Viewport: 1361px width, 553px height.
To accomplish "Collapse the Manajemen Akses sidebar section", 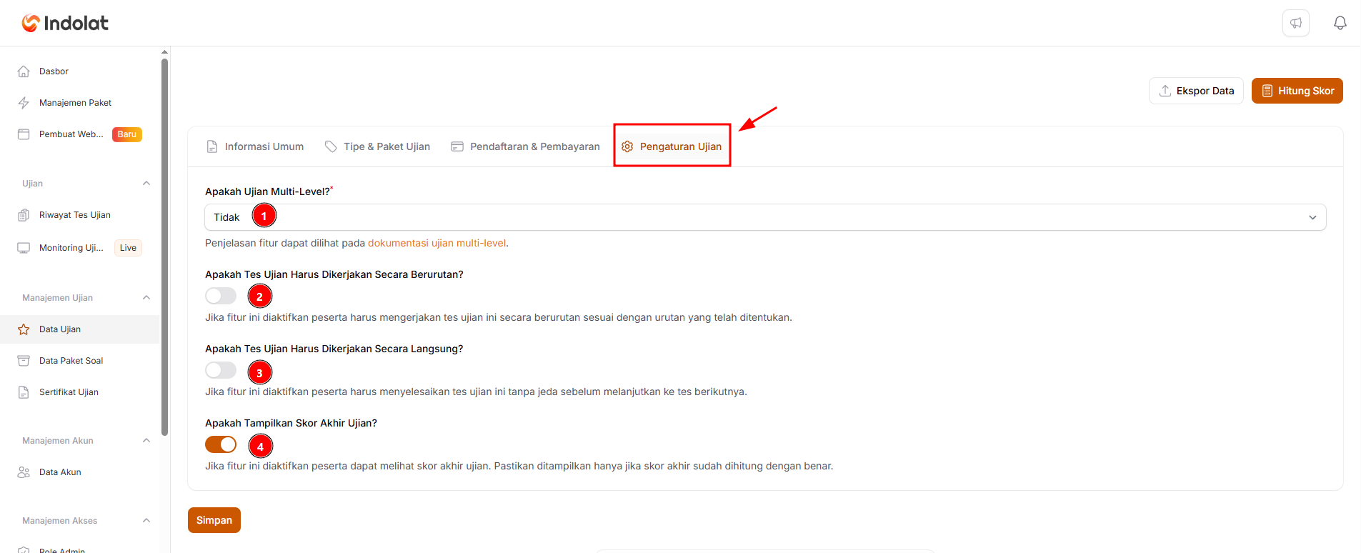I will (146, 521).
